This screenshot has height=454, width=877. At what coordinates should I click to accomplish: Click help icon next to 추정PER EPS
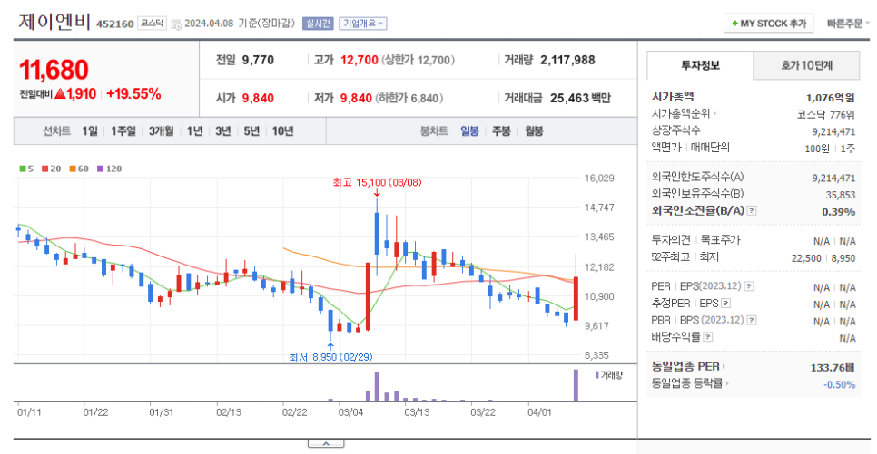(726, 304)
